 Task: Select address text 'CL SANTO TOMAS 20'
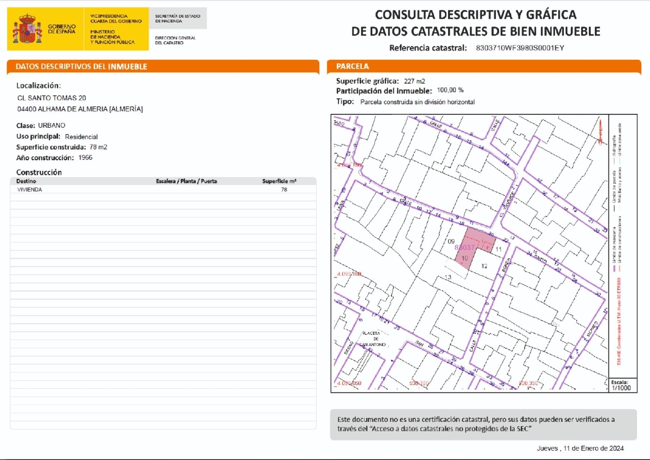[x=52, y=98]
